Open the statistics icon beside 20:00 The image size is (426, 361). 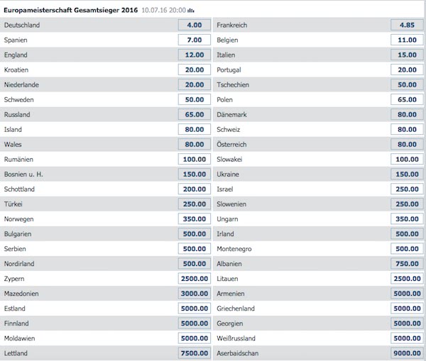coord(191,11)
